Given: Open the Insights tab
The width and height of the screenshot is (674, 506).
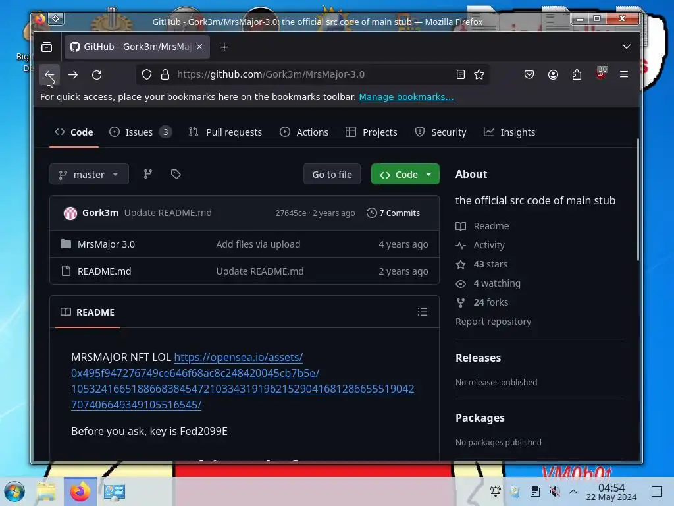Looking at the screenshot, I should point(509,132).
